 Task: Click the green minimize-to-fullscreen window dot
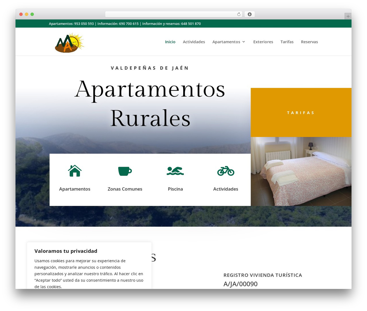pos(32,14)
